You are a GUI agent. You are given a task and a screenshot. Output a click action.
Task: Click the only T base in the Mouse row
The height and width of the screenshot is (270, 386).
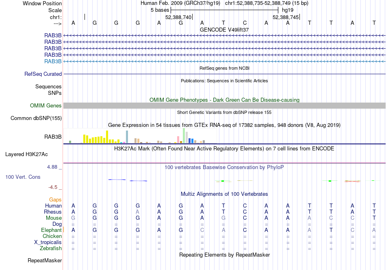[374, 218]
